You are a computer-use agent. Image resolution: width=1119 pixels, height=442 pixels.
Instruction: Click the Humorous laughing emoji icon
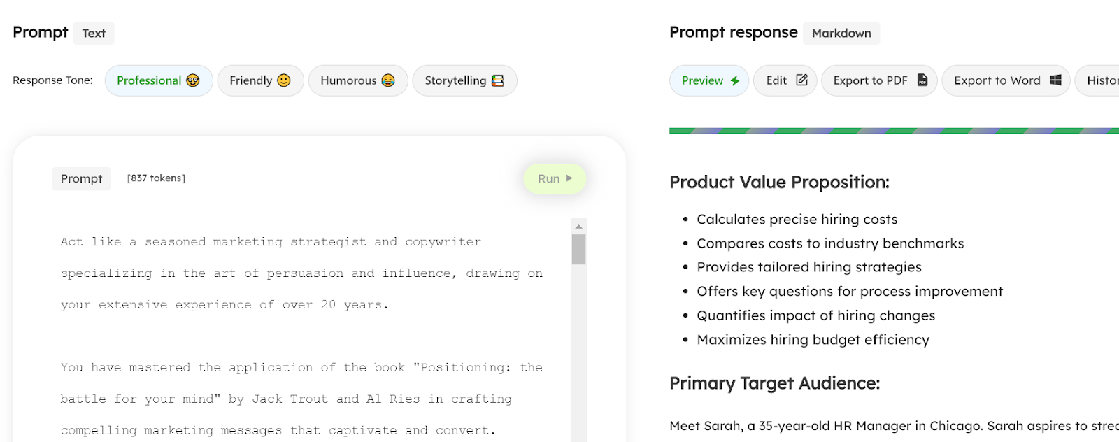(388, 80)
